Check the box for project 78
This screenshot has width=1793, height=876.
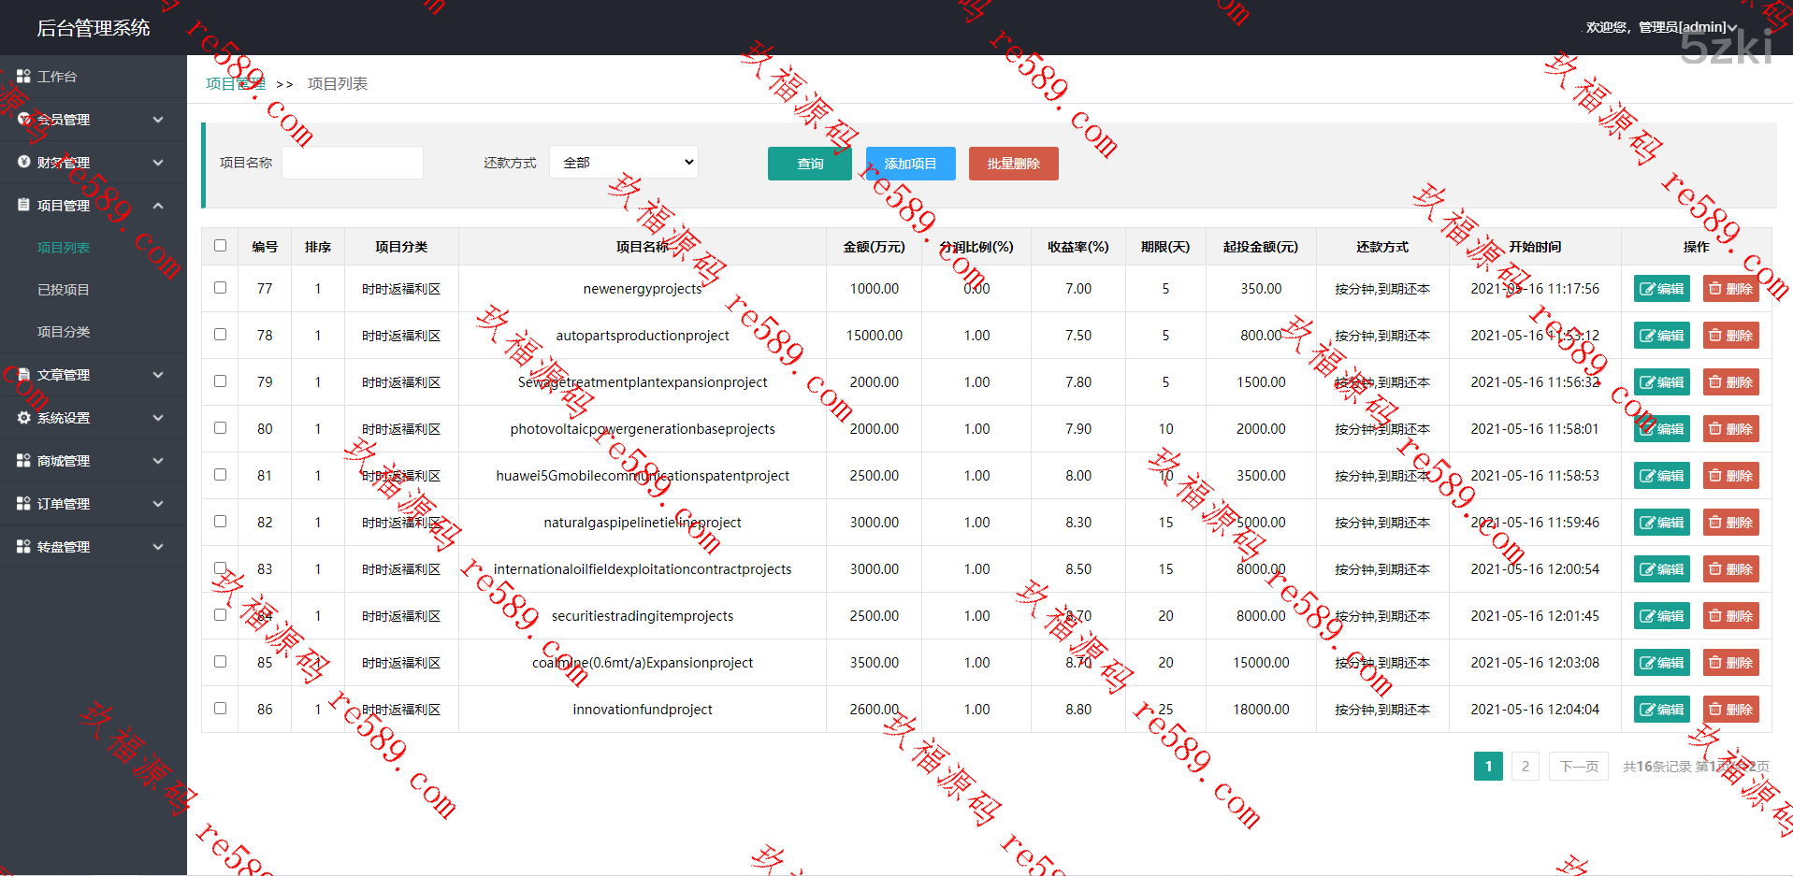(220, 335)
